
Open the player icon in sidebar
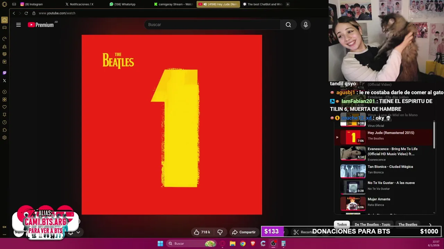(5, 92)
